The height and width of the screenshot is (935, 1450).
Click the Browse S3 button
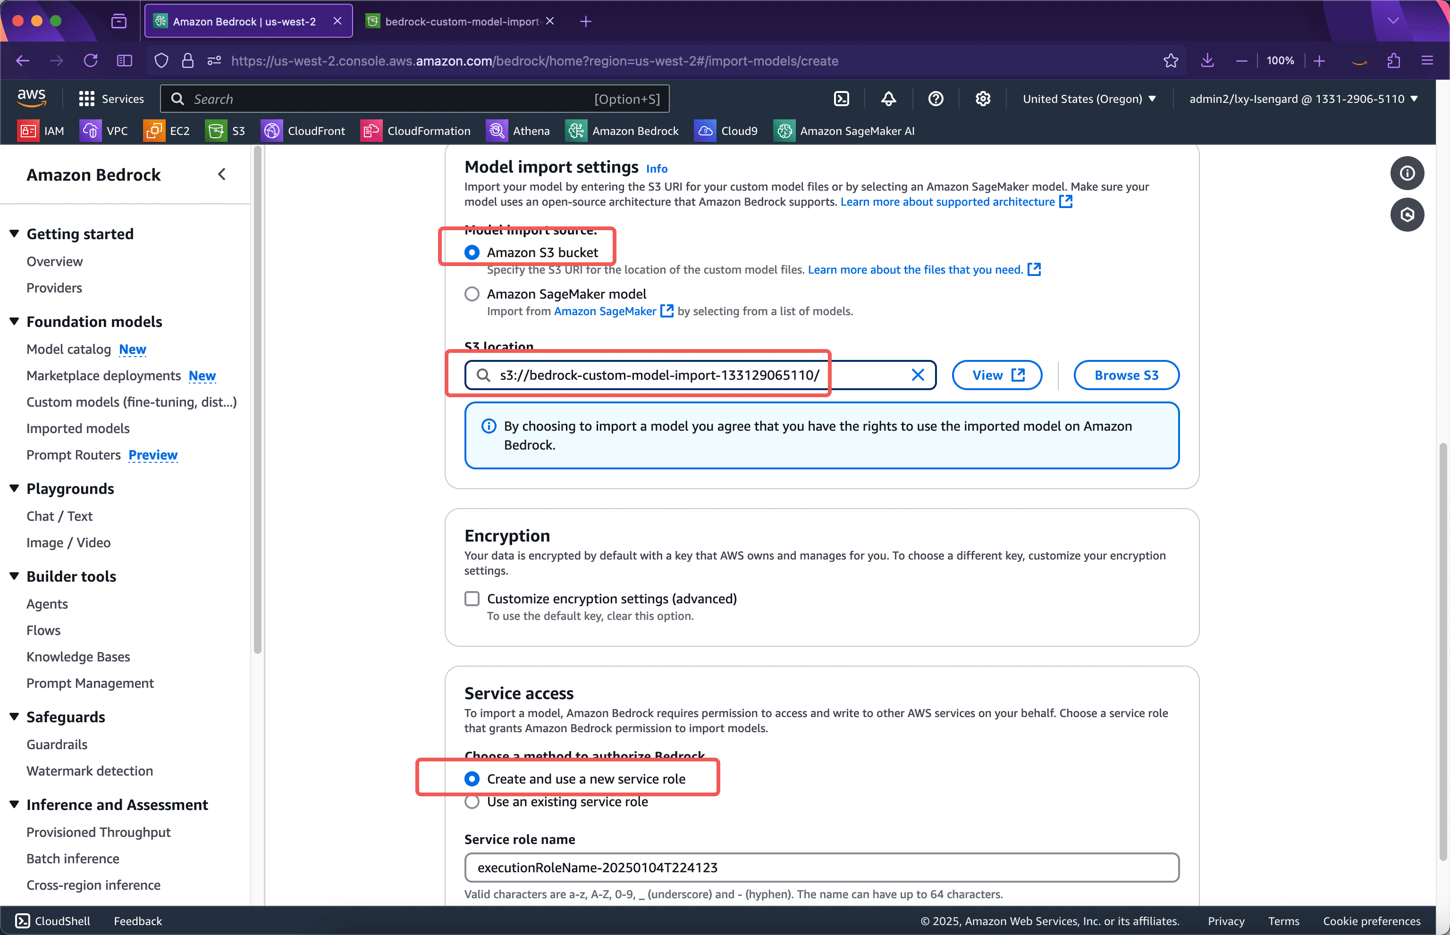pyautogui.click(x=1126, y=375)
